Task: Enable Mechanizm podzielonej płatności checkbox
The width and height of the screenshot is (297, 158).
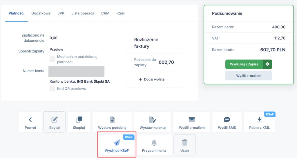Action: click(x=52, y=59)
